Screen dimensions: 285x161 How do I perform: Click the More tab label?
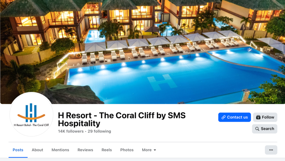click(147, 150)
